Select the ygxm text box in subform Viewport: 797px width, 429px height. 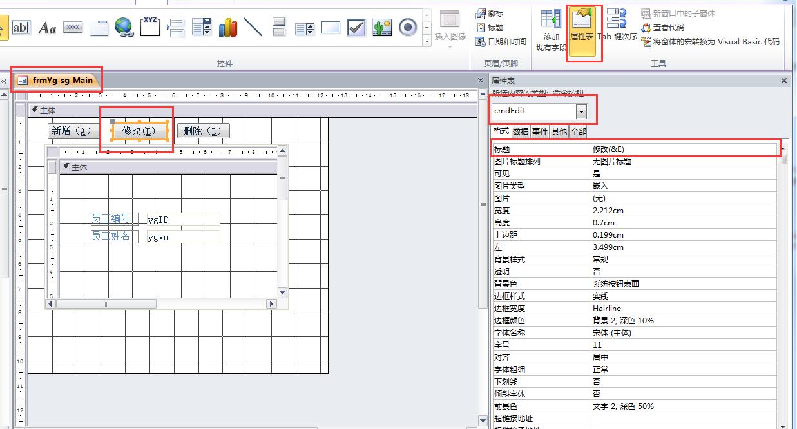(x=184, y=236)
